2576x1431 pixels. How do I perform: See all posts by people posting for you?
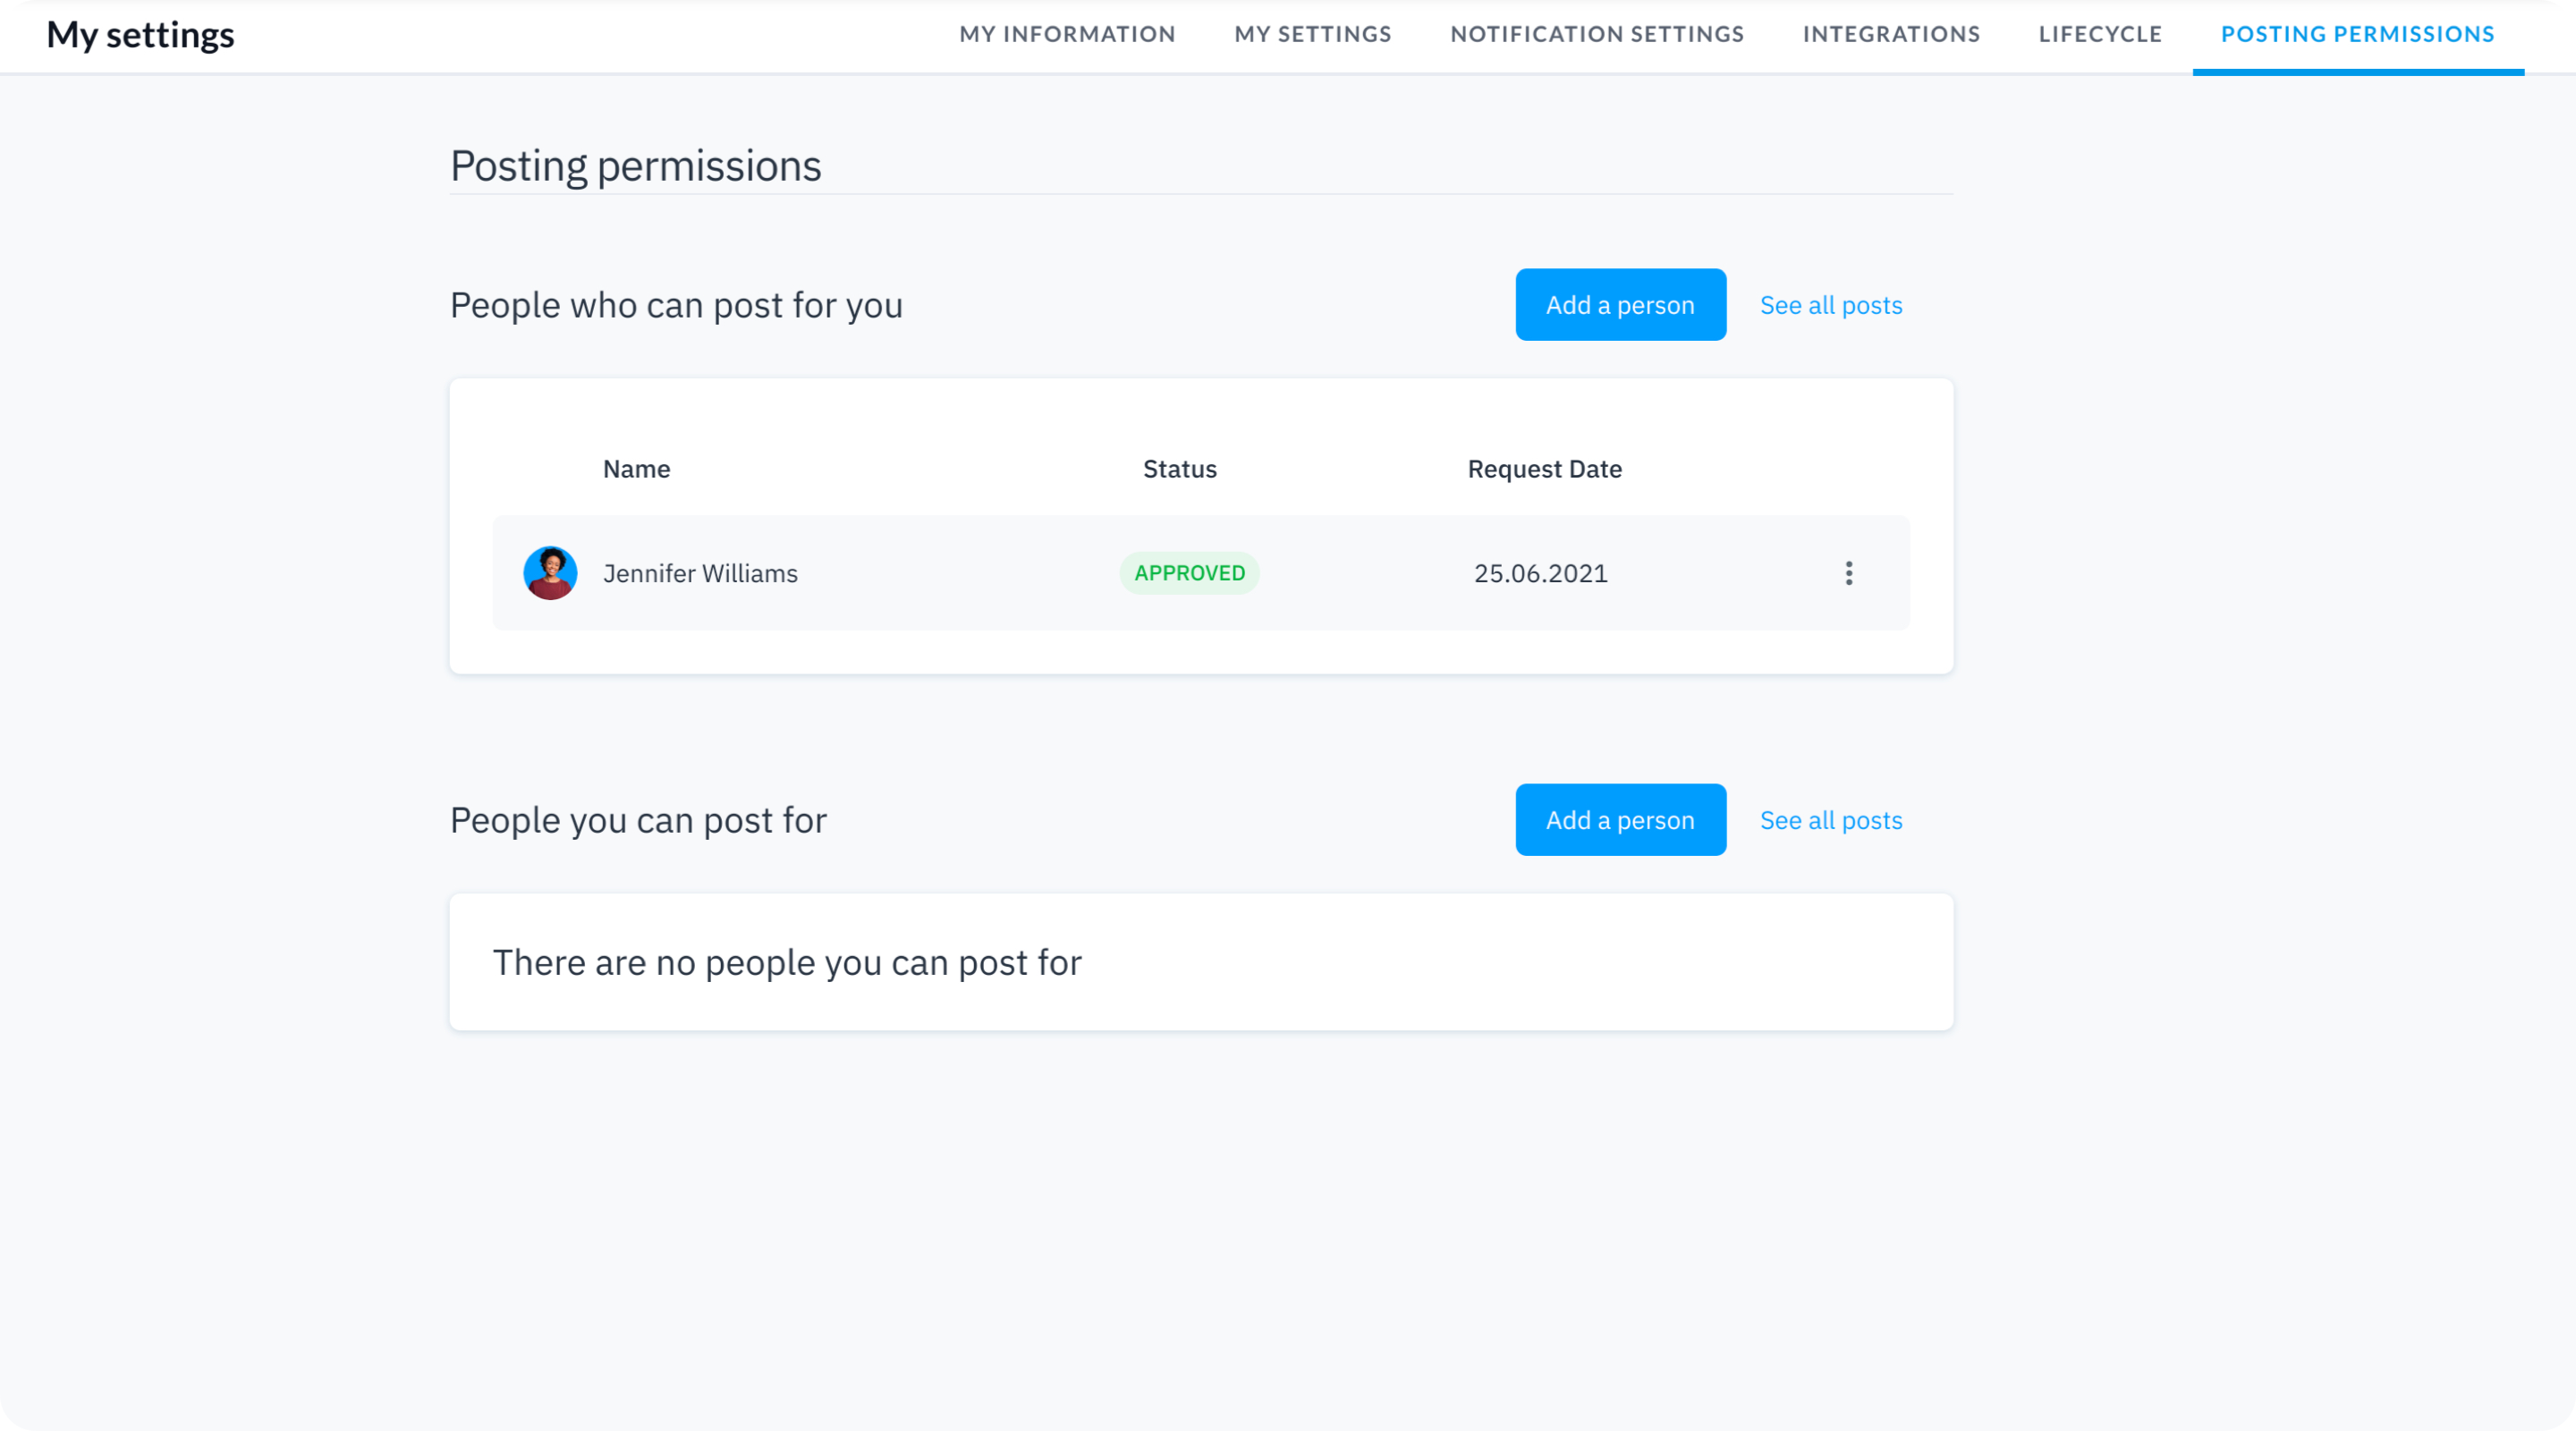(1830, 305)
